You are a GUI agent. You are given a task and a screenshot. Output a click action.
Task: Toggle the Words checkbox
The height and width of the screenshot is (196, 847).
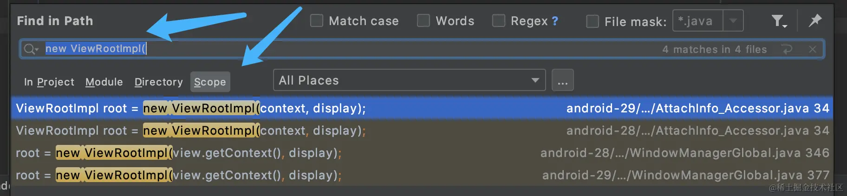423,21
